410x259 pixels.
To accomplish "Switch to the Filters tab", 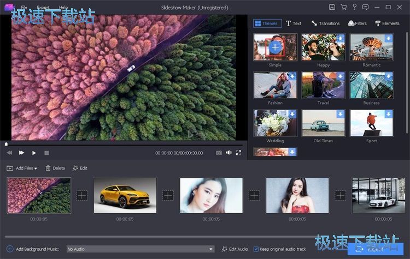I will tap(356, 23).
